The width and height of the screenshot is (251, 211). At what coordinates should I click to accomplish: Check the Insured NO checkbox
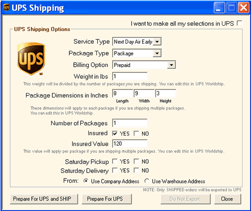tap(137, 134)
